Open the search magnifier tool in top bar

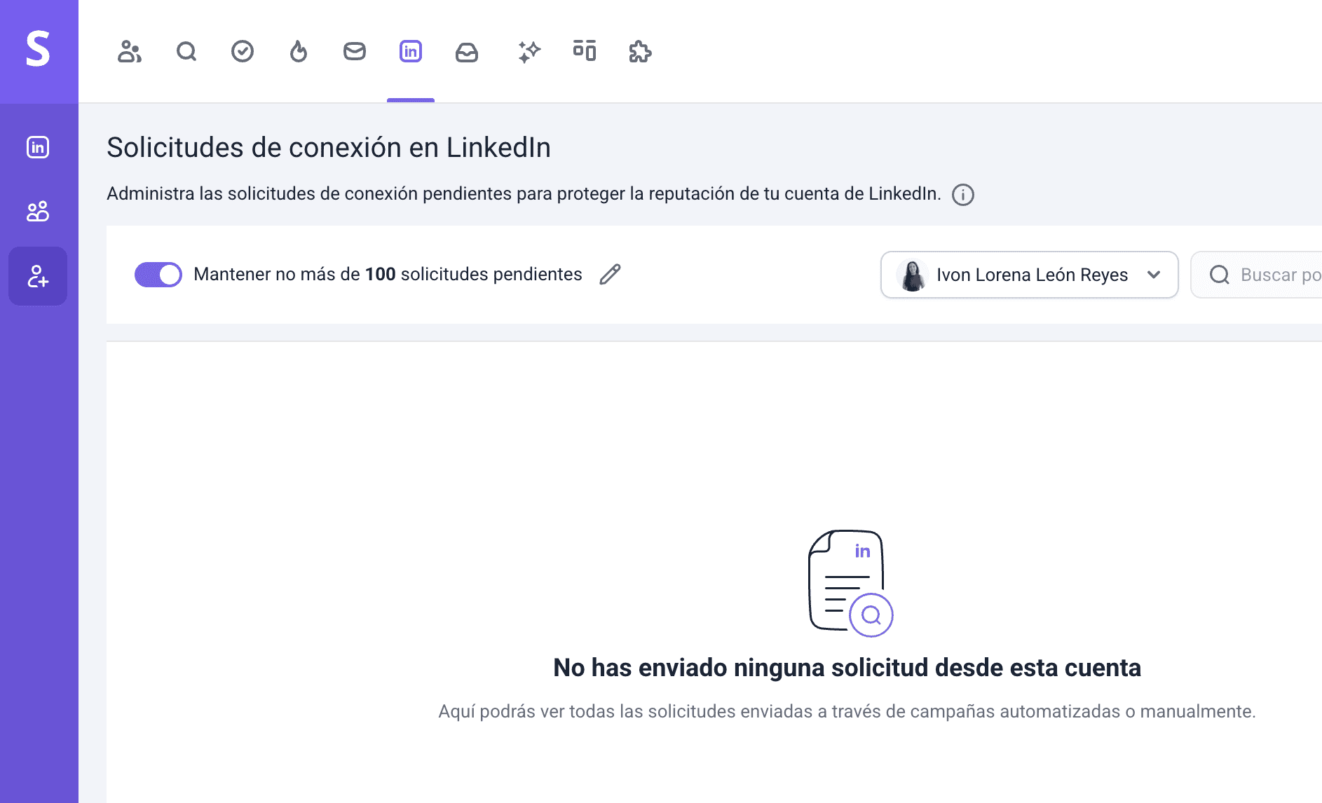point(186,52)
